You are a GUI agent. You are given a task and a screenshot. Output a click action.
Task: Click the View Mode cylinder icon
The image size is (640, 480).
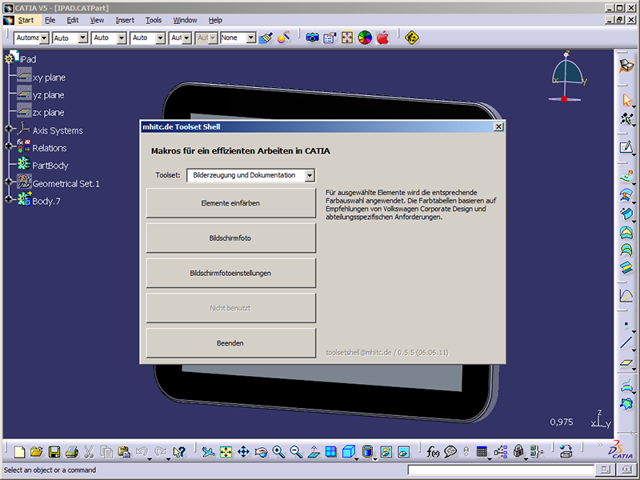tap(367, 451)
